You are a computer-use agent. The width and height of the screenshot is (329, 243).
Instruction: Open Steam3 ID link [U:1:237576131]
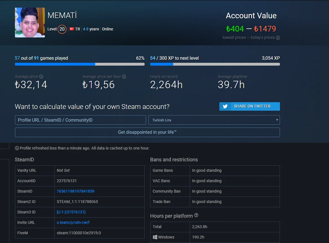(x=71, y=212)
